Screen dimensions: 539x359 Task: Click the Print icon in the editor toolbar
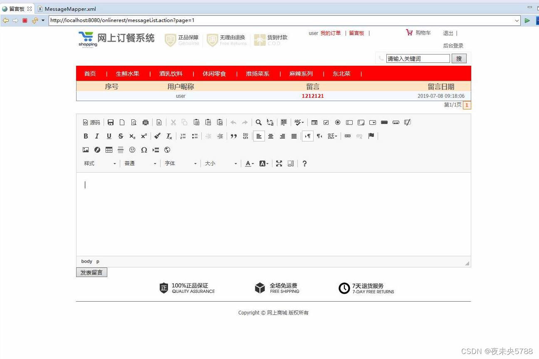[146, 122]
